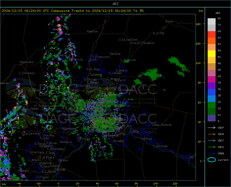The image size is (231, 187).
Task: Click the 'Tz 35' threshold text in the header
Action: tap(138, 11)
